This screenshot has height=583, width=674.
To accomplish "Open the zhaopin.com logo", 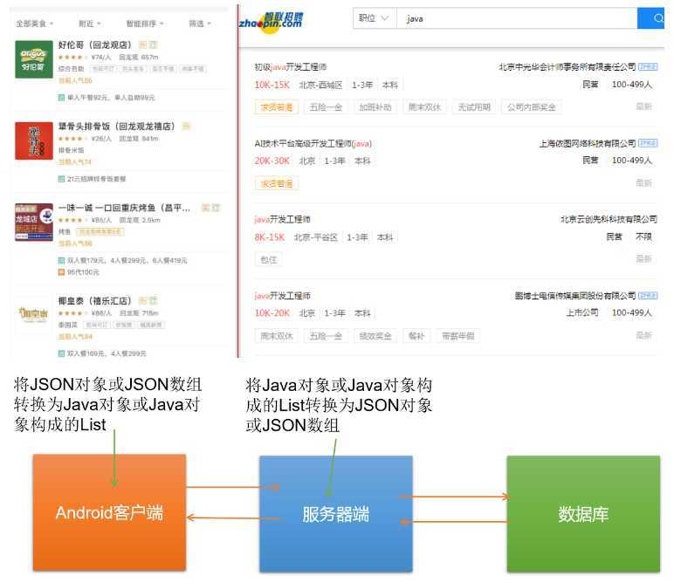I will 271,22.
